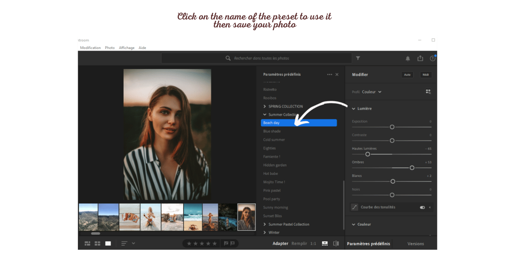Rate the photo with the second star
510x270 pixels.
click(195, 243)
